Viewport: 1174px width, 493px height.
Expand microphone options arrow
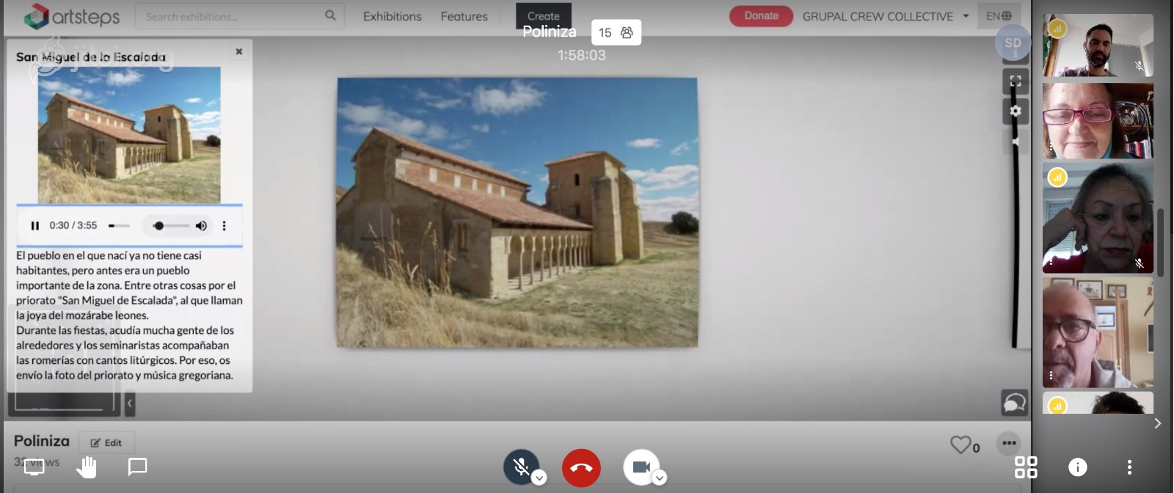pyautogui.click(x=539, y=478)
